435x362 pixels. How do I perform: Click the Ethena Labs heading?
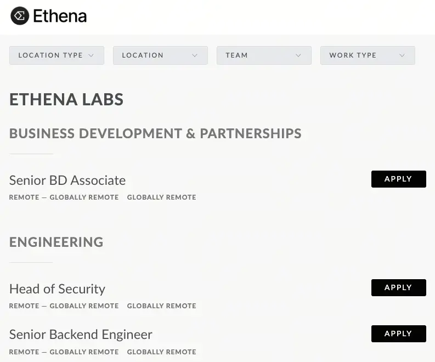click(66, 99)
